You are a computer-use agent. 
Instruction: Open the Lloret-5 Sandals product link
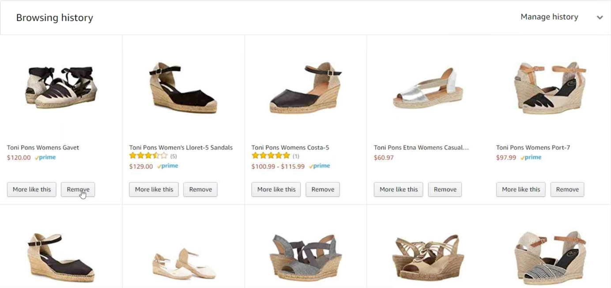(x=181, y=147)
